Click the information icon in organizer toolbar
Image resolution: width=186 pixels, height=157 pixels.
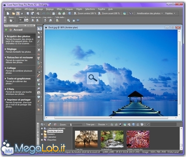(133, 124)
